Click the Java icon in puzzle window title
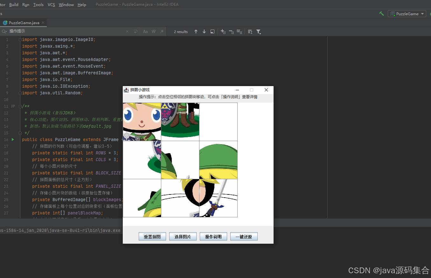This screenshot has height=278, width=431. click(126, 90)
